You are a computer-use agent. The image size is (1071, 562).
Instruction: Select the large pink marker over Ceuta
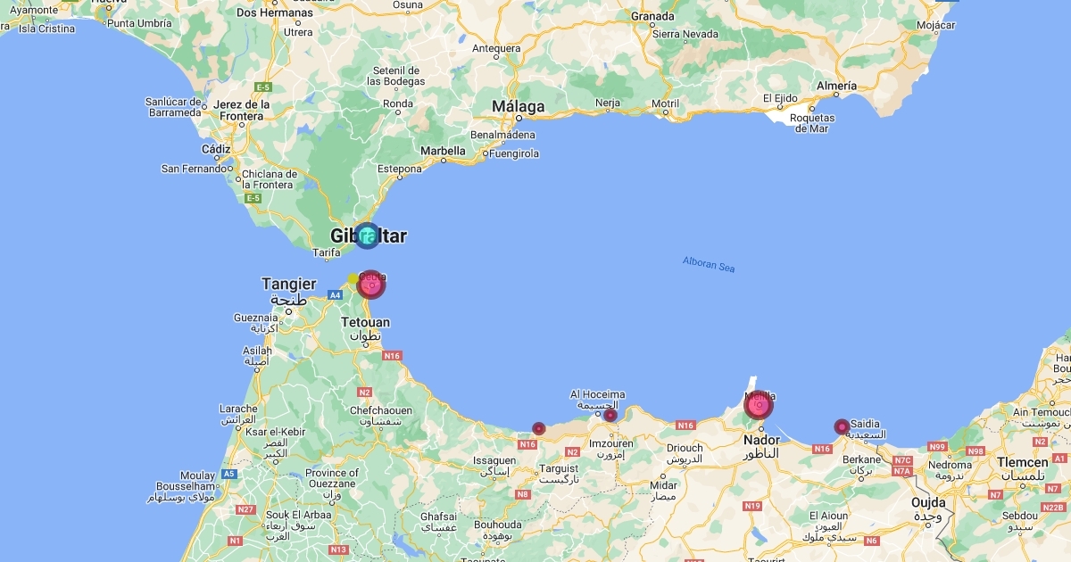point(371,285)
